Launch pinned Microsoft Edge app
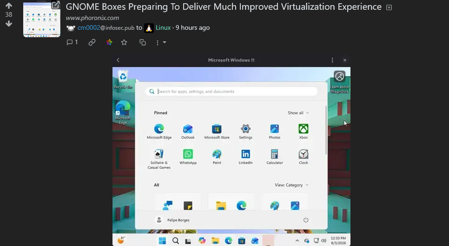The width and height of the screenshot is (449, 246). point(159,132)
